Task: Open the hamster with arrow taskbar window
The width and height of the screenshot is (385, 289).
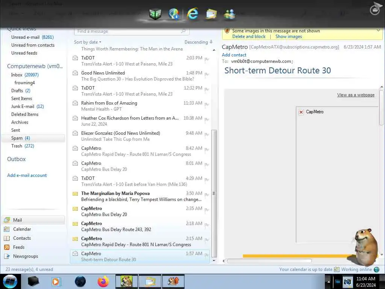Action: click(173, 281)
